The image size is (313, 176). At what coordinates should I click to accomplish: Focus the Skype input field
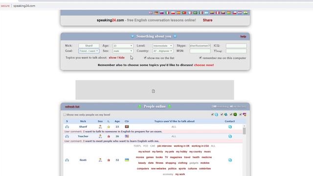(200, 45)
